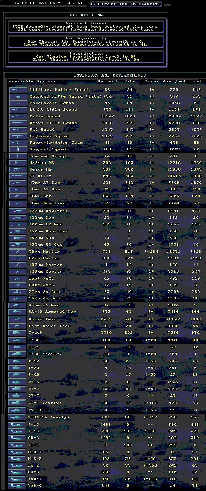The width and height of the screenshot is (206, 491).
Task: Click the 76mm AT Gun label
Action: 45,189
